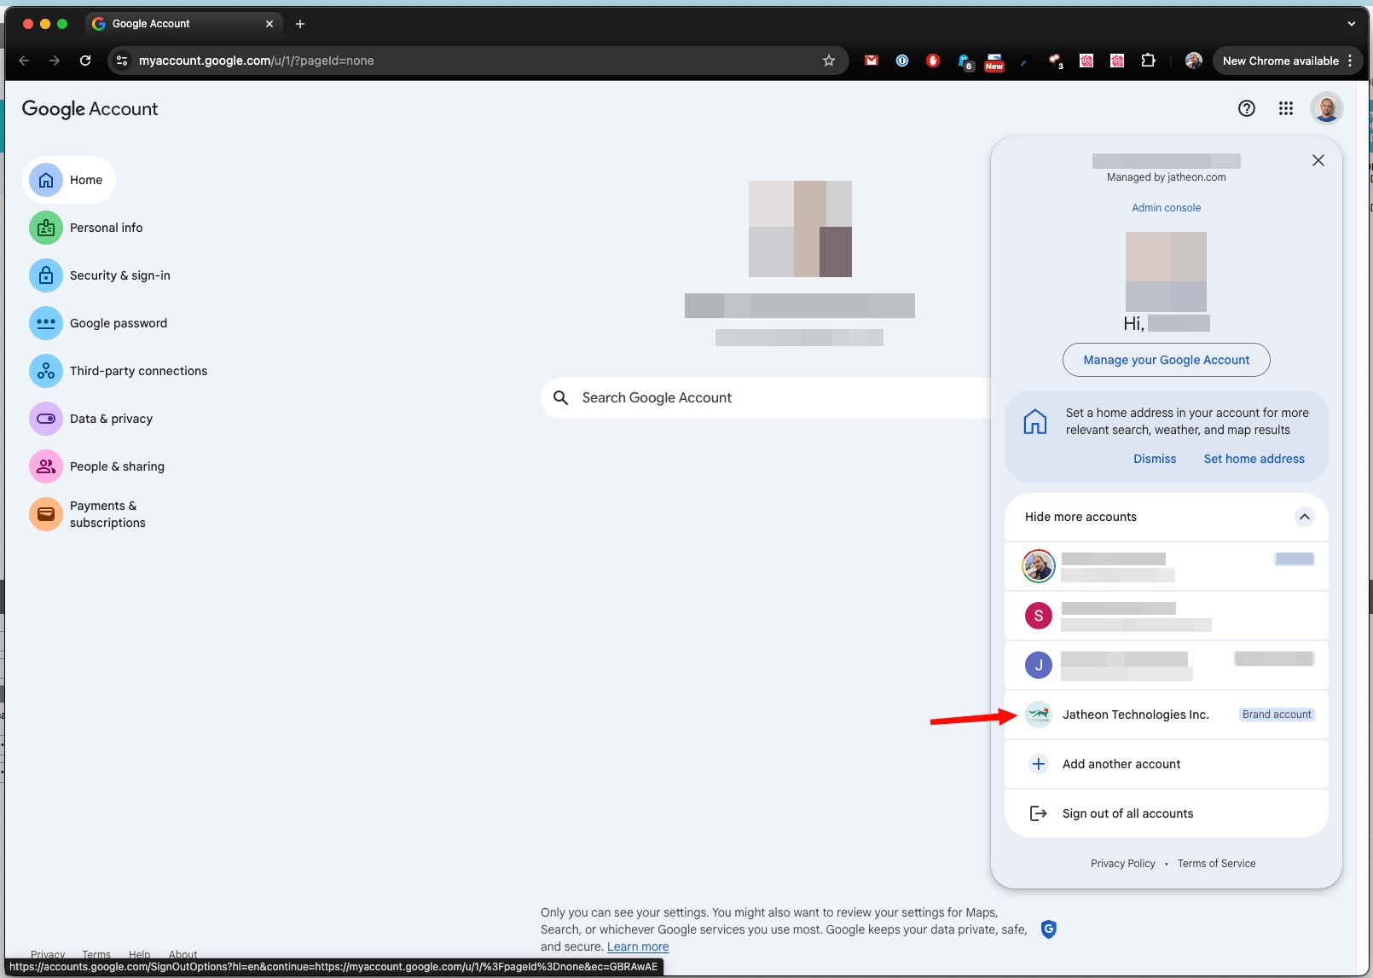Open the tab search dropdown arrow

(x=1352, y=24)
